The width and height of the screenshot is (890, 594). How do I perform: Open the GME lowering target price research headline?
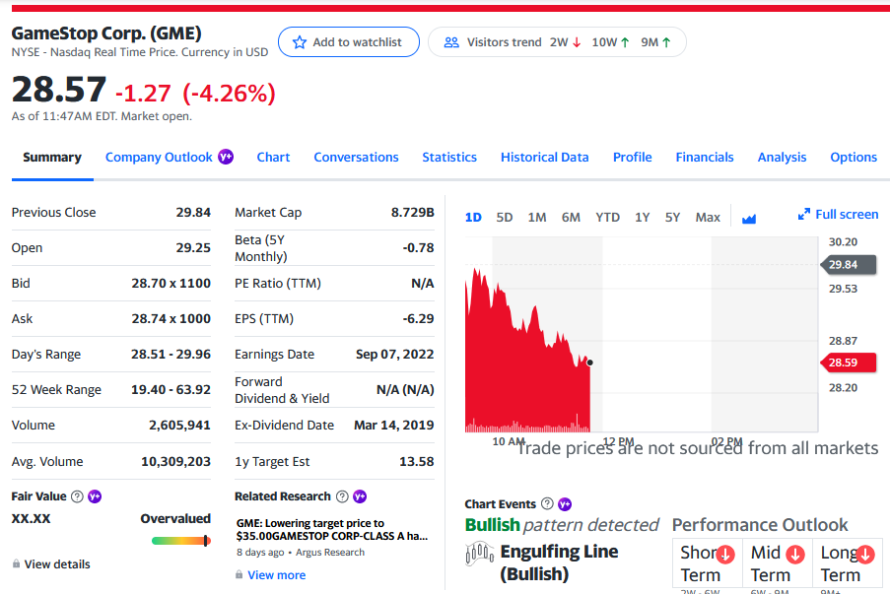click(332, 529)
